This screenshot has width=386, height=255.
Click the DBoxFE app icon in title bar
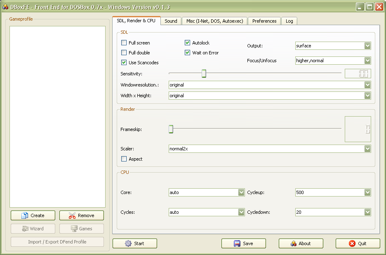pyautogui.click(x=5, y=7)
